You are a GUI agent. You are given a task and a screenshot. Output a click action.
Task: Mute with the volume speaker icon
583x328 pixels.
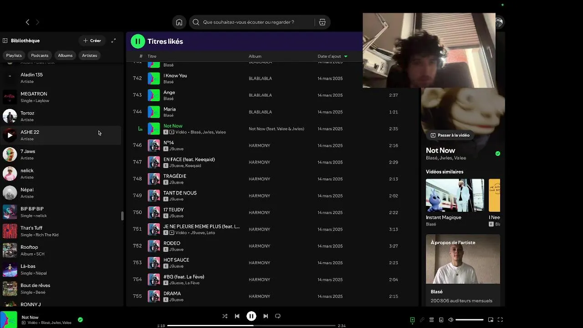tap(450, 320)
